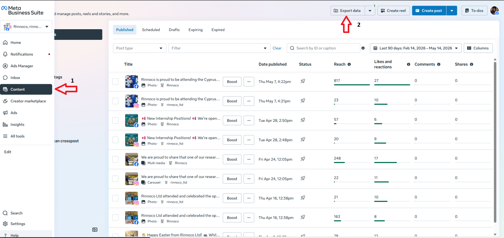The width and height of the screenshot is (504, 238).
Task: Click the Comments column info icon
Action: click(x=439, y=64)
